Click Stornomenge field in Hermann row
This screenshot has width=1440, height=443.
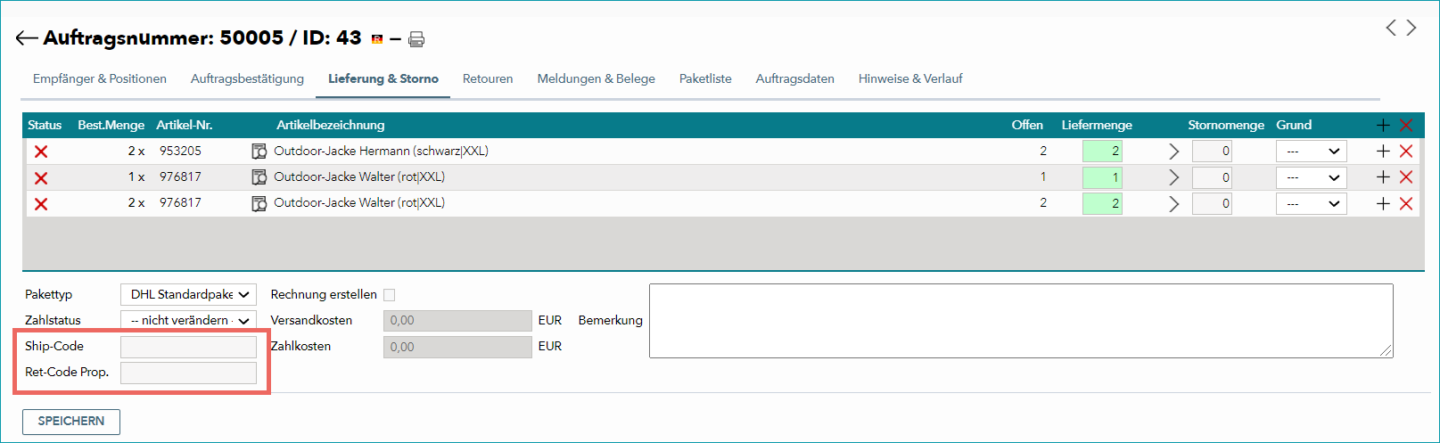(1212, 152)
